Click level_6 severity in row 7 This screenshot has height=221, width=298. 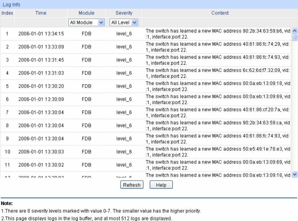click(124, 112)
